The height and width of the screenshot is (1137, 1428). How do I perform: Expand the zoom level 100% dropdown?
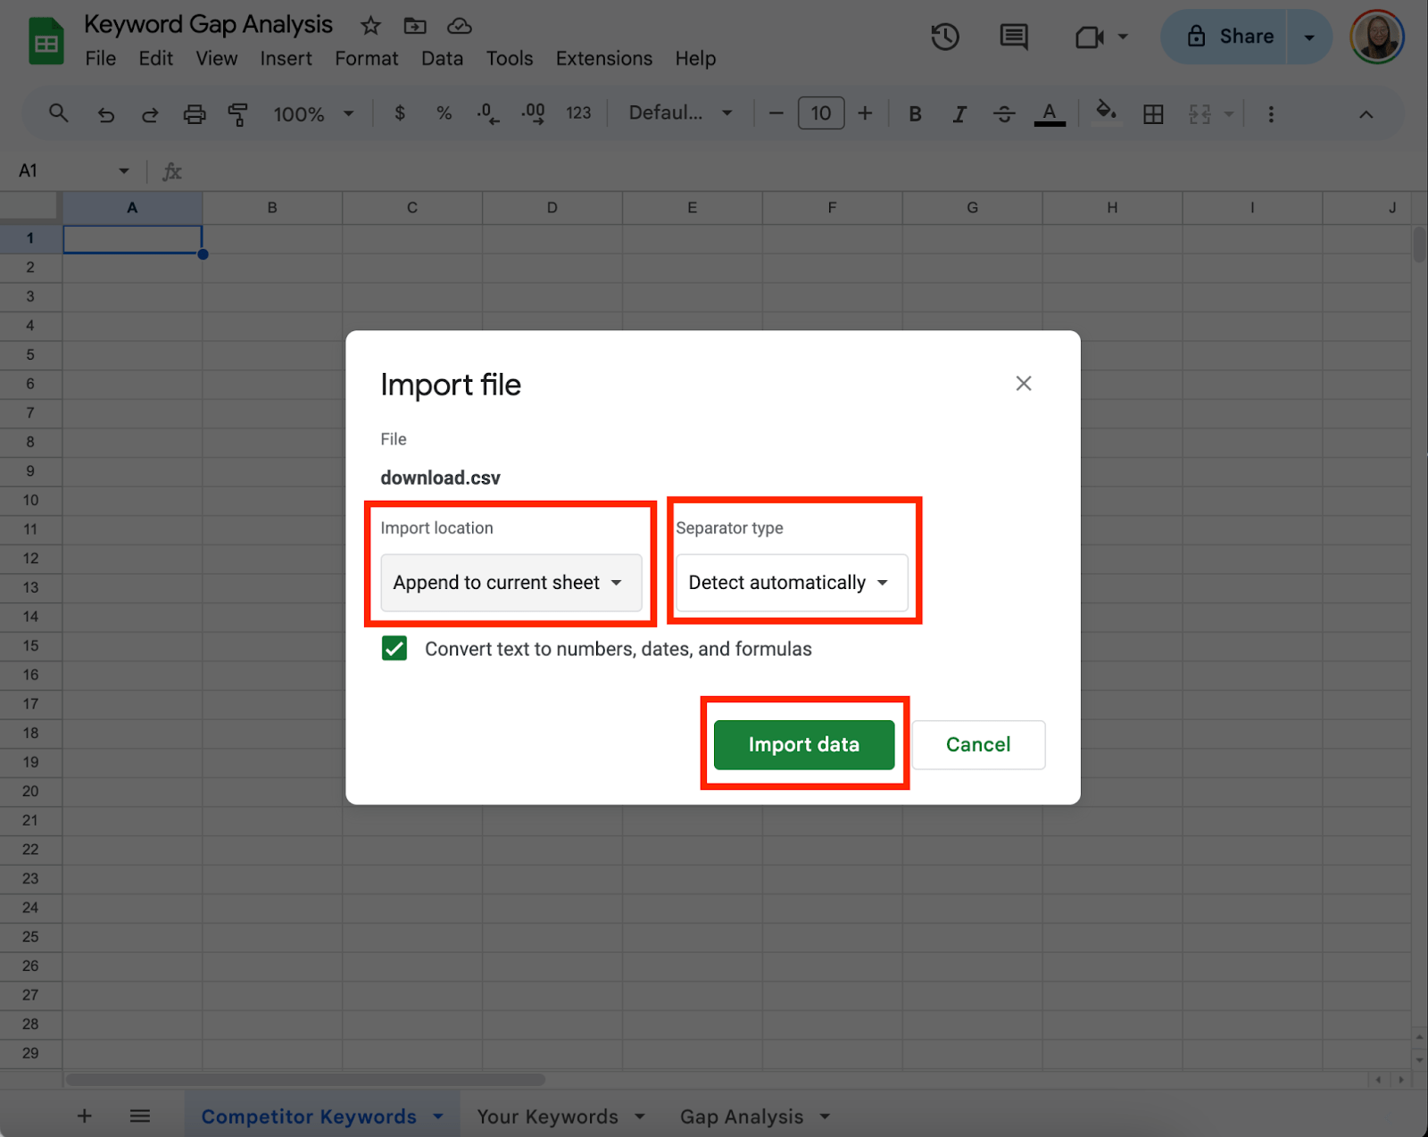click(313, 114)
